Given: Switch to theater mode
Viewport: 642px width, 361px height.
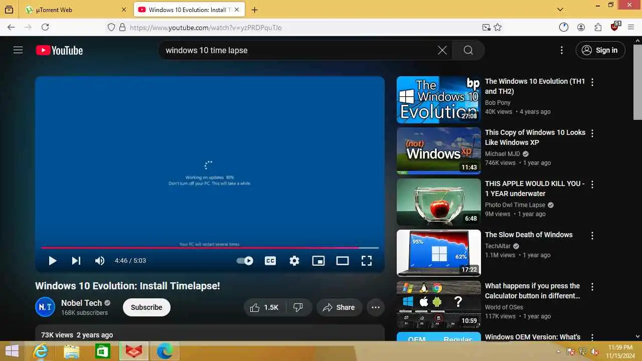Looking at the screenshot, I should (343, 261).
